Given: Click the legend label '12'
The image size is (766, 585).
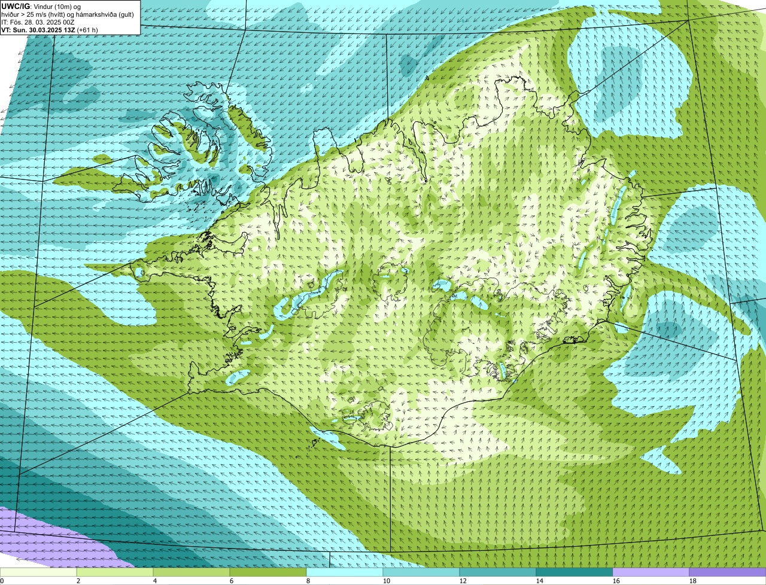Looking at the screenshot, I should (x=463, y=581).
